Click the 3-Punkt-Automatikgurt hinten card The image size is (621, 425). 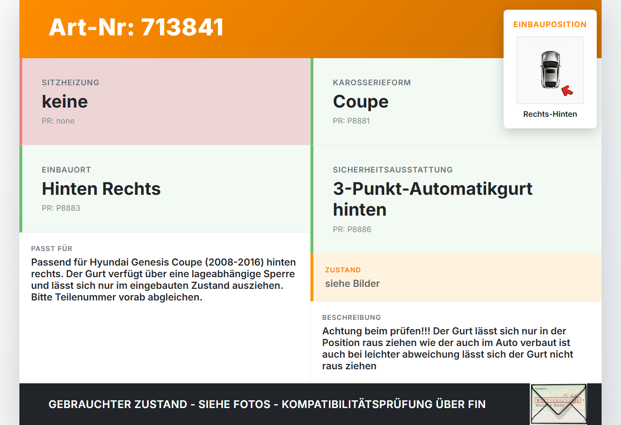[x=456, y=200]
